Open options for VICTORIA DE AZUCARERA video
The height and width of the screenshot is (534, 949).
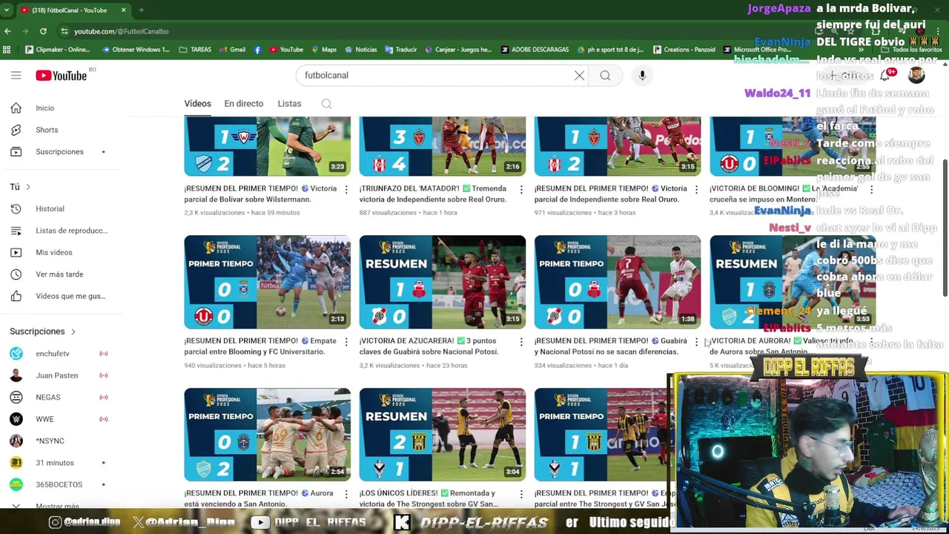click(x=520, y=342)
